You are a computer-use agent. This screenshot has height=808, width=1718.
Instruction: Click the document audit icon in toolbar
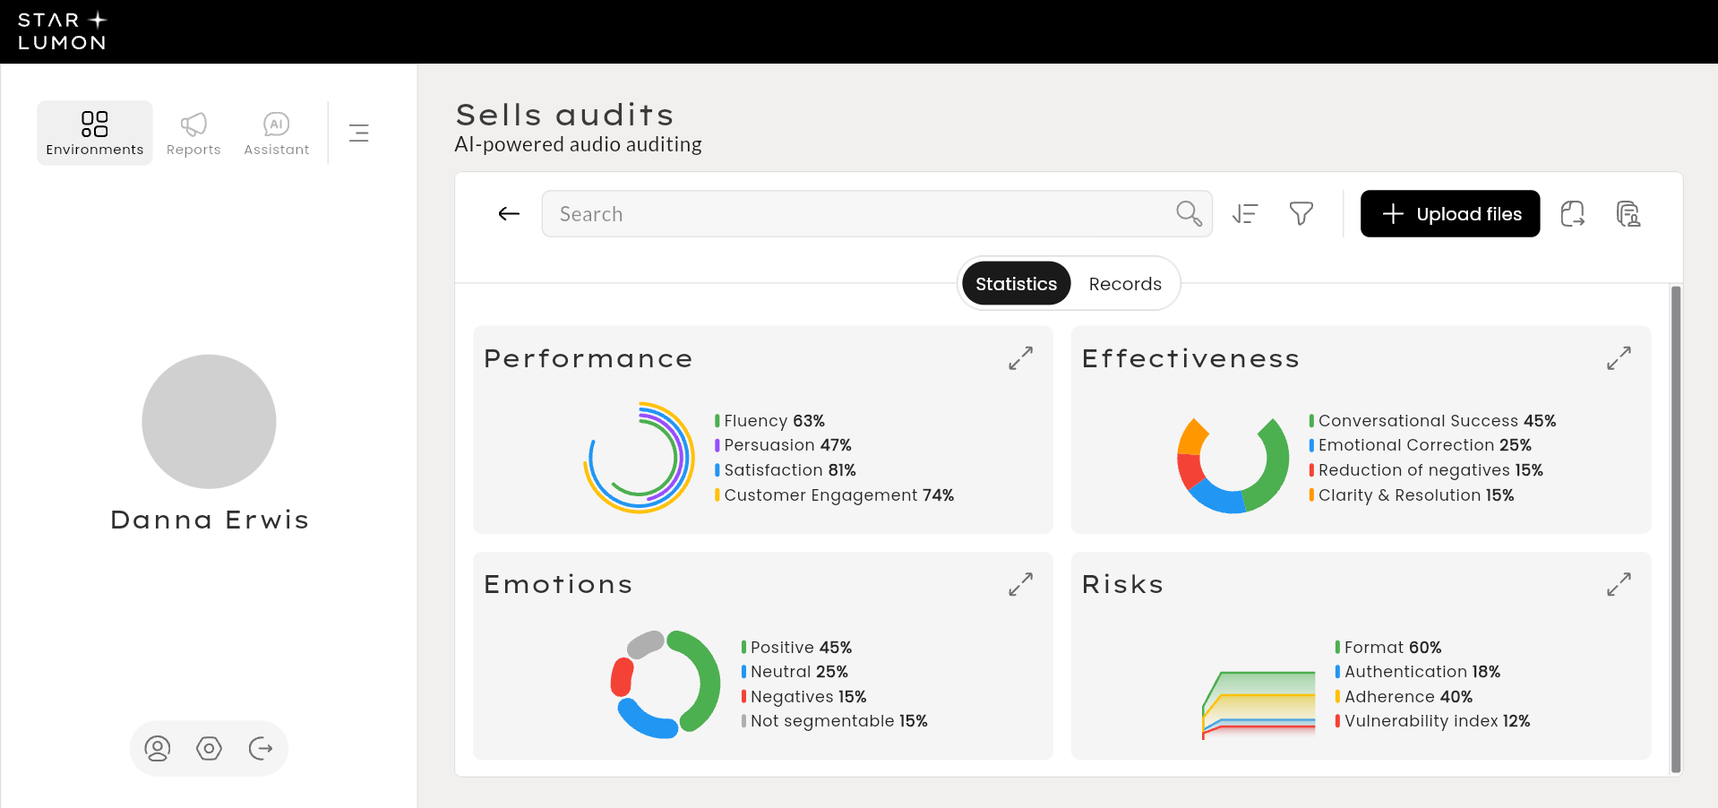click(x=1628, y=213)
